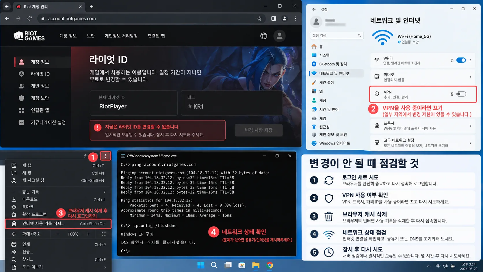483x272 pixels.
Task: Open 고급 네트워크 설정 row
Action: (x=423, y=143)
